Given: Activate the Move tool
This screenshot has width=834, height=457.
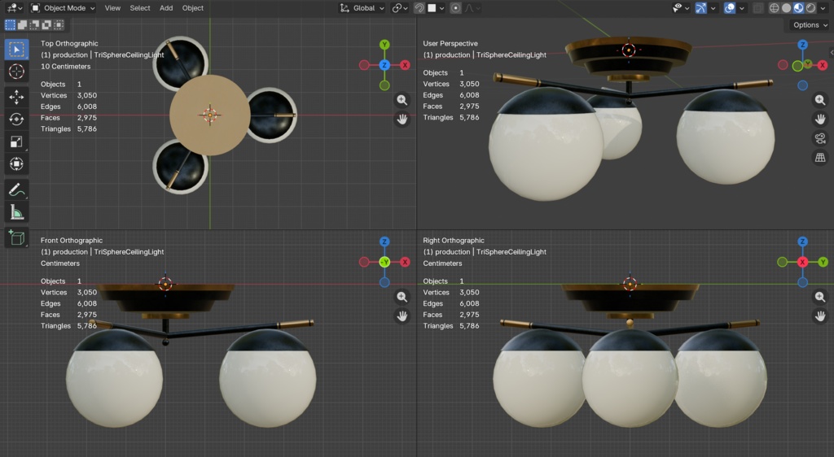Looking at the screenshot, I should coord(16,97).
